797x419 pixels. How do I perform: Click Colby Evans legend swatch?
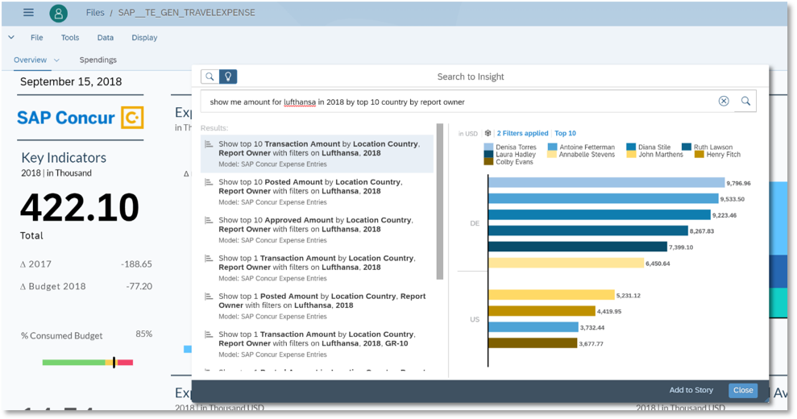[x=488, y=162]
